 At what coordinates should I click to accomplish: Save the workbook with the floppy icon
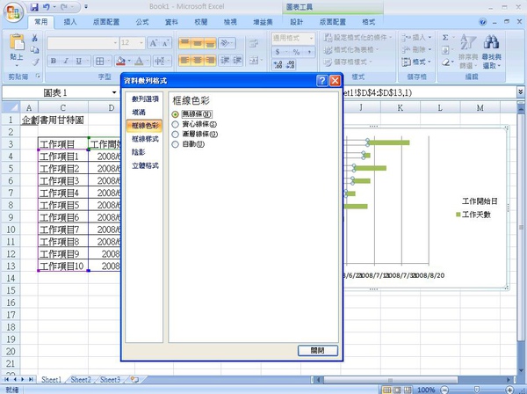point(34,7)
